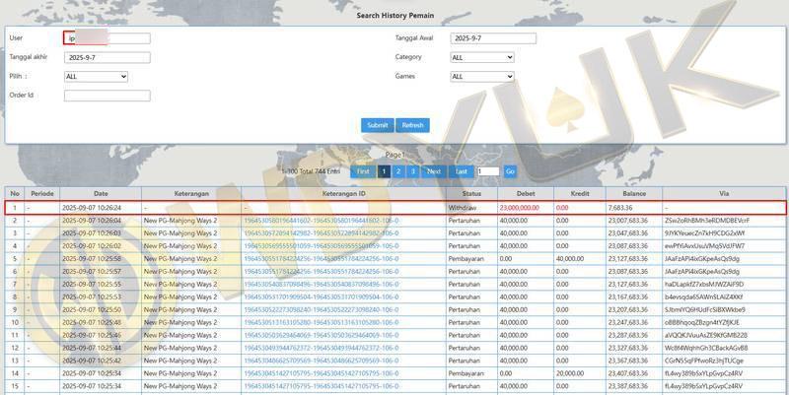Click Via code starting ZSw2oRh
This screenshot has width=789, height=395.
click(x=707, y=221)
